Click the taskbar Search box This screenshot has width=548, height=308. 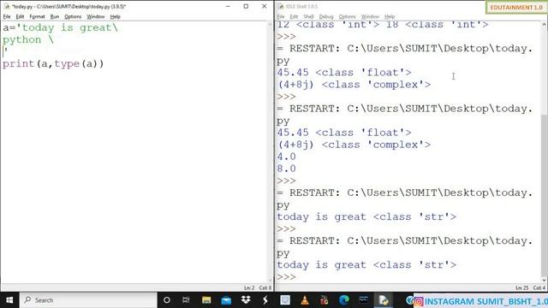[88, 300]
